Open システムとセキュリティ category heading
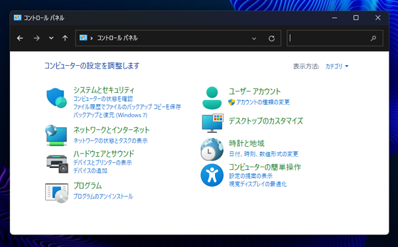398x247 pixels. click(x=104, y=90)
